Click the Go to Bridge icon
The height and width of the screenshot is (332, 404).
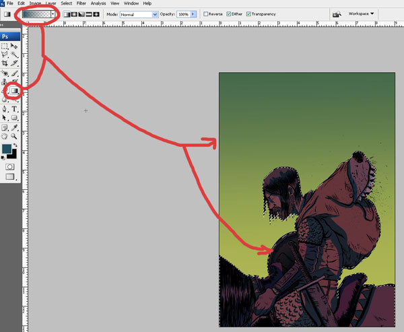[337, 14]
